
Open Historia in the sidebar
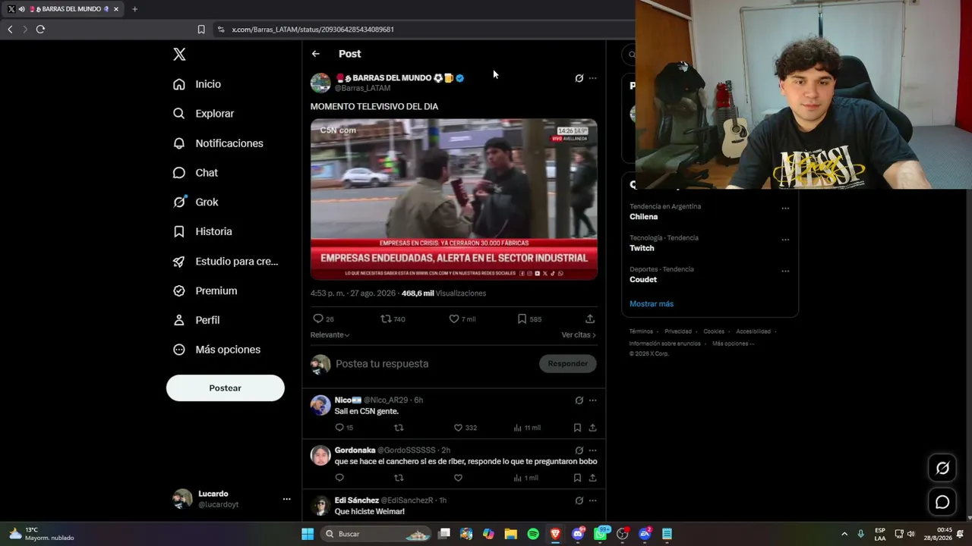click(202, 231)
